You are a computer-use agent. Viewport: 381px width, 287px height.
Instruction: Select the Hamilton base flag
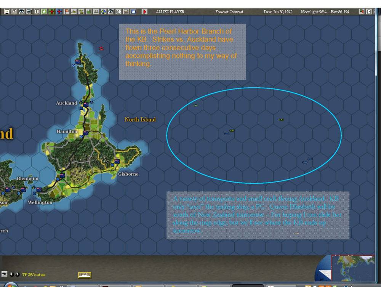coord(86,133)
